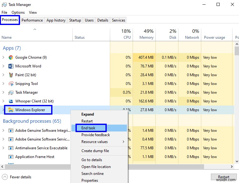Click the horizontal scrollbar left arrow
Image resolution: width=239 pixels, height=183 pixels.
[x=2, y=166]
